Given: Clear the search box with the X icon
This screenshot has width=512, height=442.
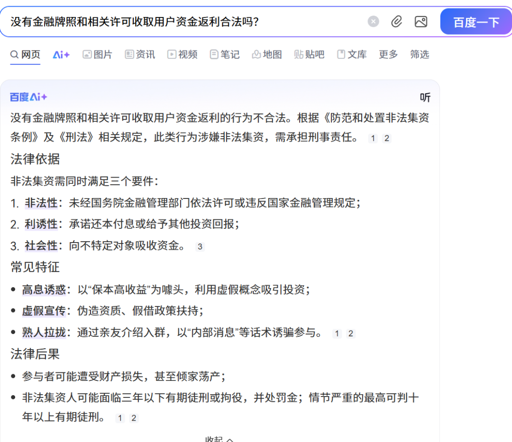Looking at the screenshot, I should pyautogui.click(x=374, y=22).
